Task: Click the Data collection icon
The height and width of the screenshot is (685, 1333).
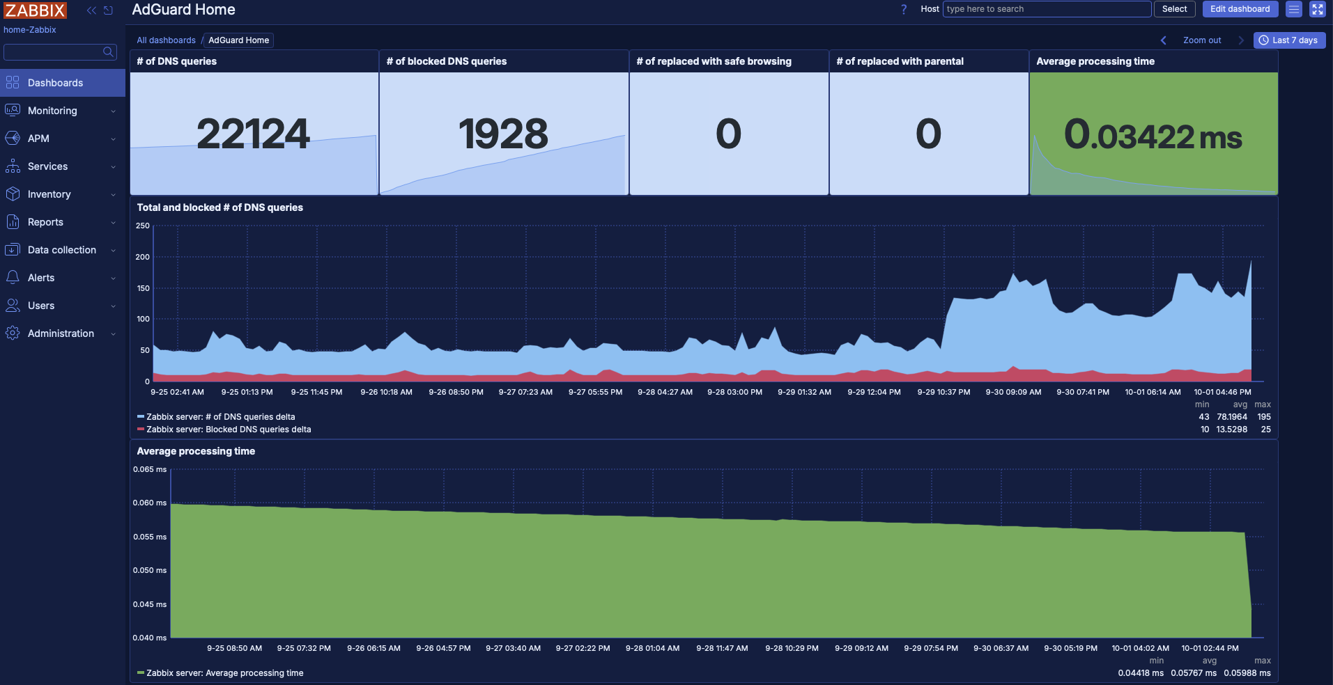Action: coord(13,250)
